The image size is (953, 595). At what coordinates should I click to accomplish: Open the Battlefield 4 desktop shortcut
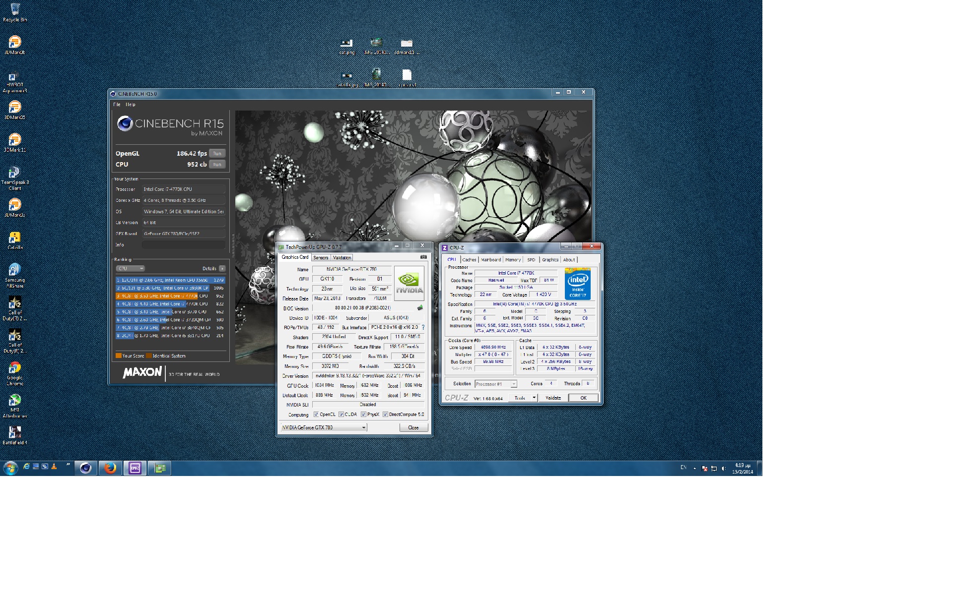(x=15, y=435)
